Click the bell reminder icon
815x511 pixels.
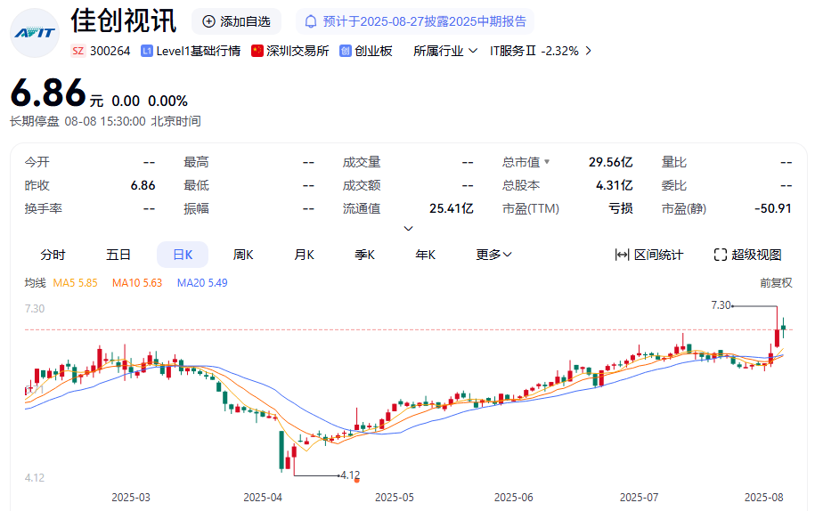coord(311,21)
